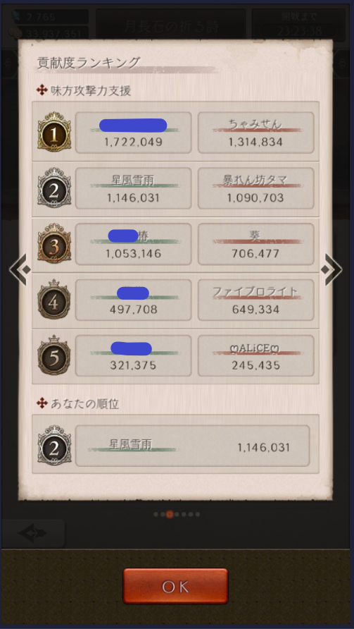Click the silver rank 2 medal in list

point(54,188)
